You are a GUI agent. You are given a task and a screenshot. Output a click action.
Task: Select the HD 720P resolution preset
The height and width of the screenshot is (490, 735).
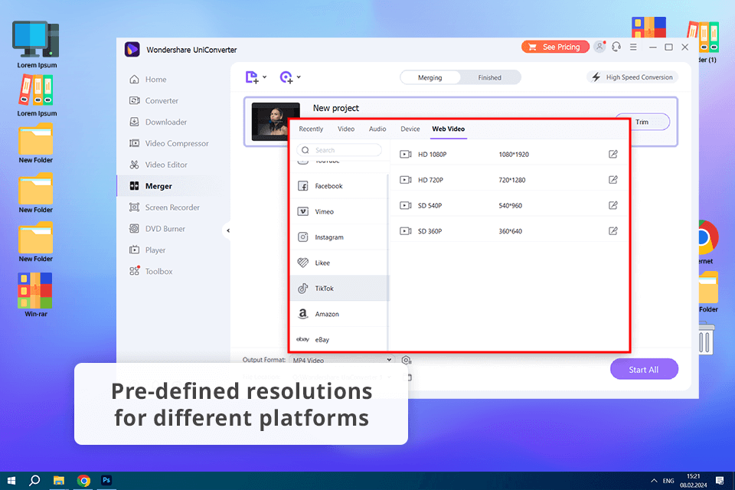coord(508,180)
